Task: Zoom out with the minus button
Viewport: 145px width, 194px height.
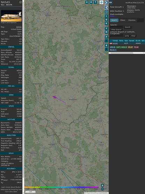Action: coord(102,189)
